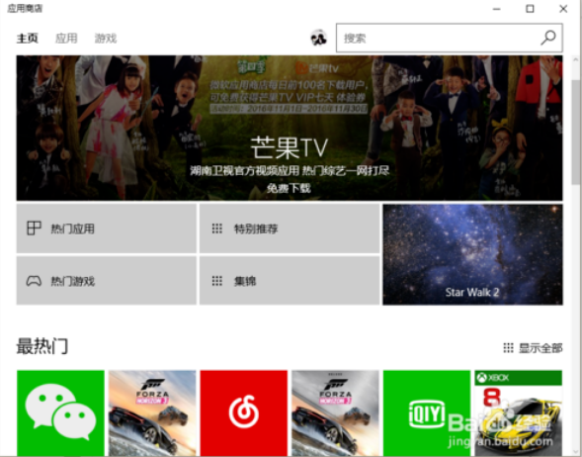
Task: Click the 特别推荐 dots icon
Action: 217,228
